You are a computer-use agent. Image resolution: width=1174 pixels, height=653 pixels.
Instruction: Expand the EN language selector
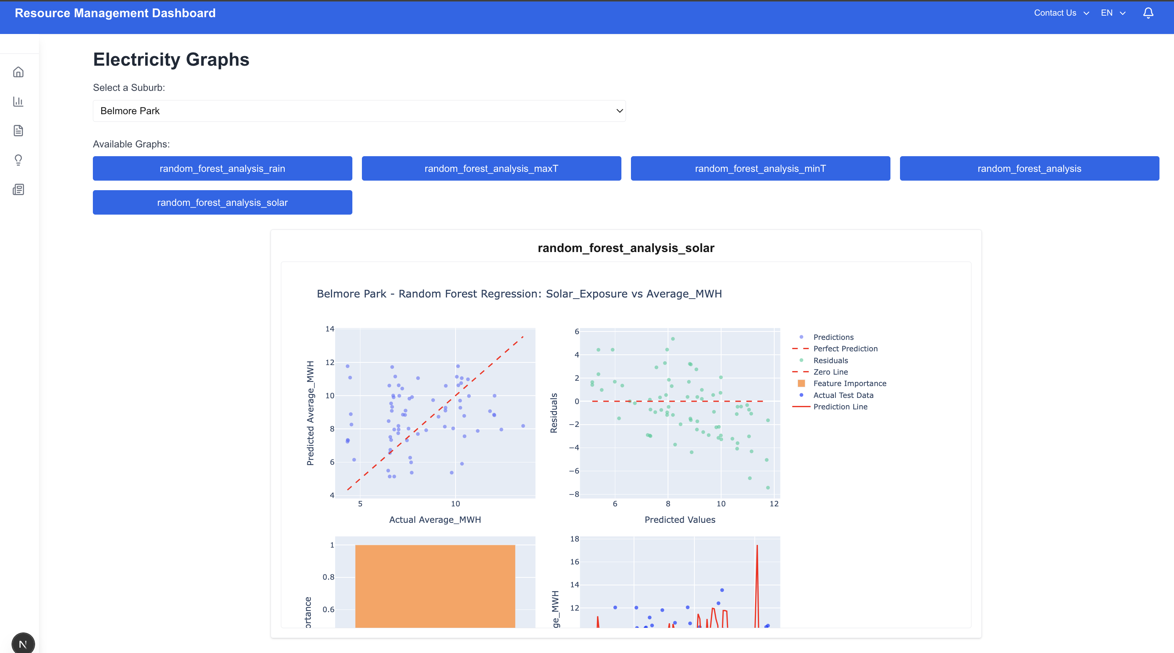coord(1112,13)
